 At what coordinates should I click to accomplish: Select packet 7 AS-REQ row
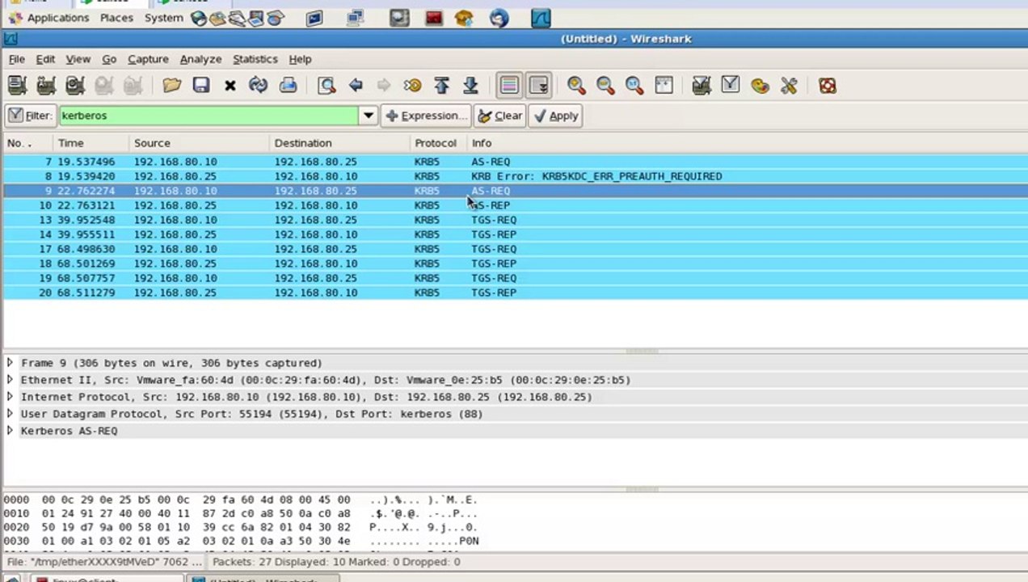pos(515,162)
